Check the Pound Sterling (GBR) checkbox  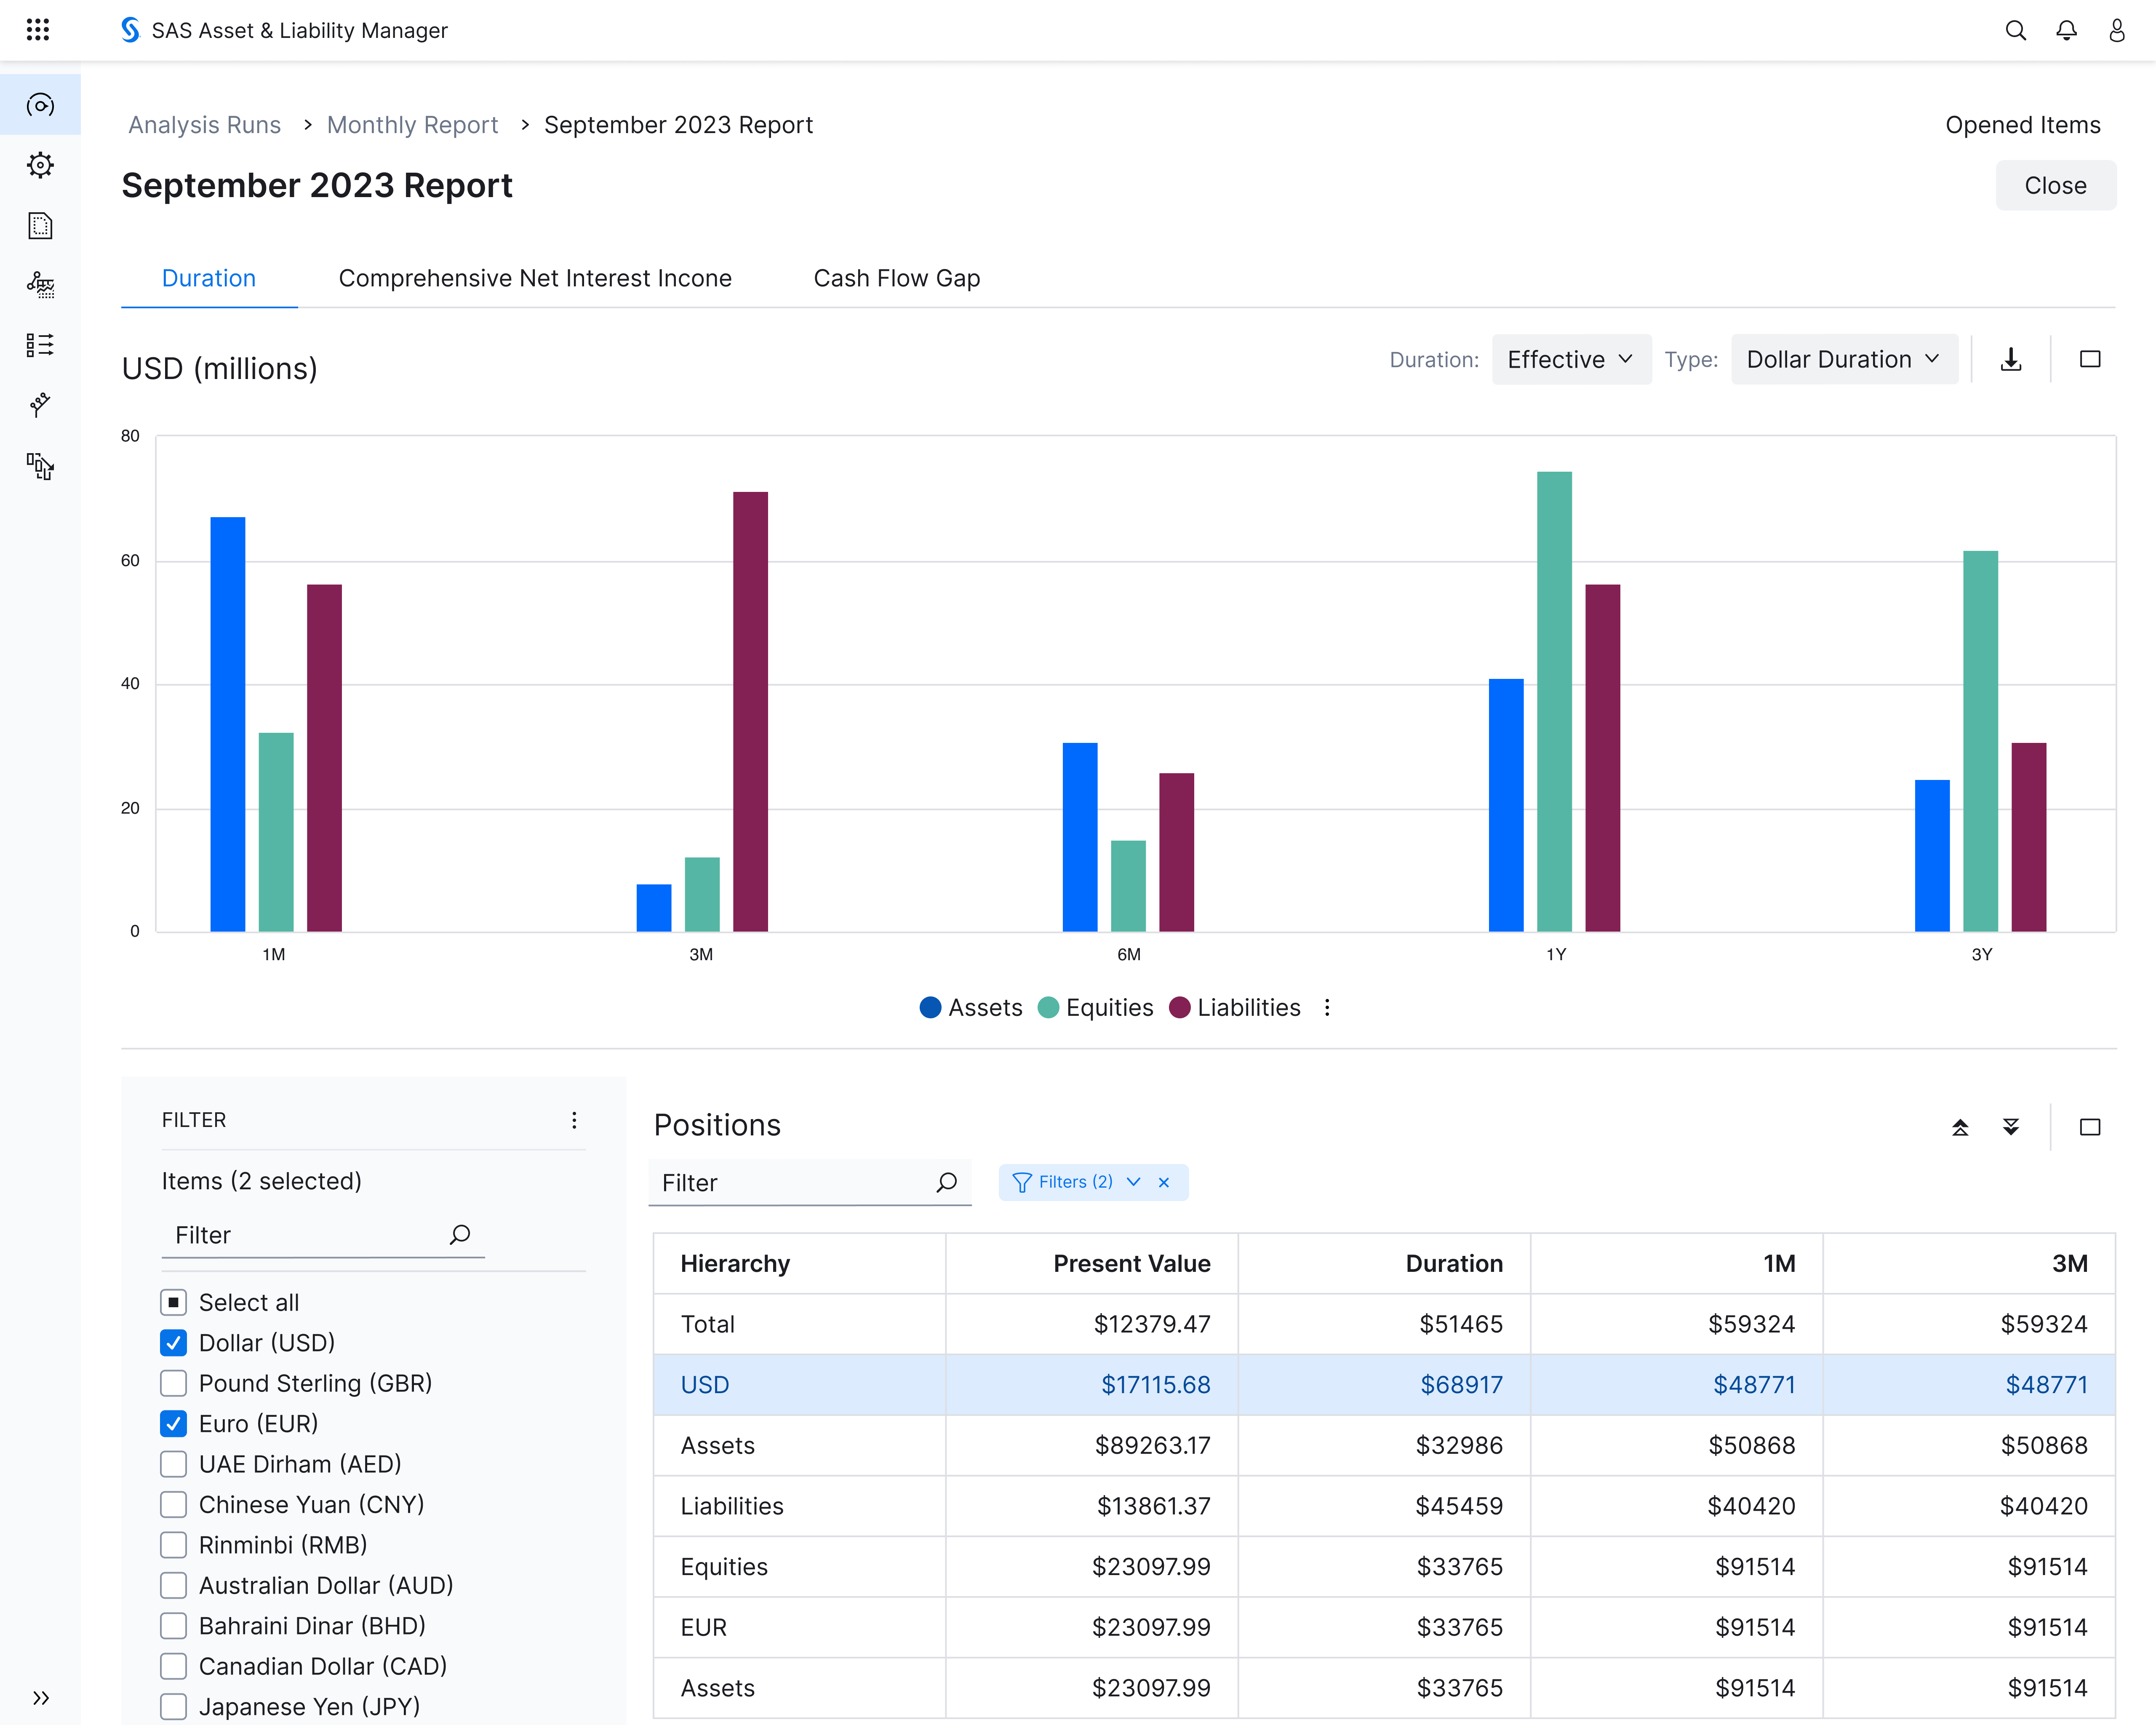click(x=174, y=1383)
